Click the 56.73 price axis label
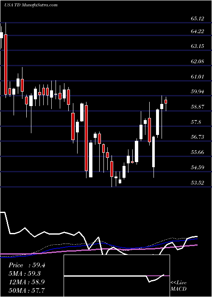This screenshot has width=212, height=297. (x=197, y=137)
